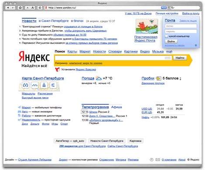This screenshot has width=205, height=170.
Task: Click the Авто car icon
Action: pyautogui.click(x=20, y=112)
